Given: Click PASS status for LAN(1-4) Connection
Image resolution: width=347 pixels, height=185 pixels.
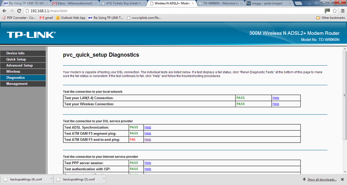Looking at the screenshot, I should pyautogui.click(x=241, y=98).
